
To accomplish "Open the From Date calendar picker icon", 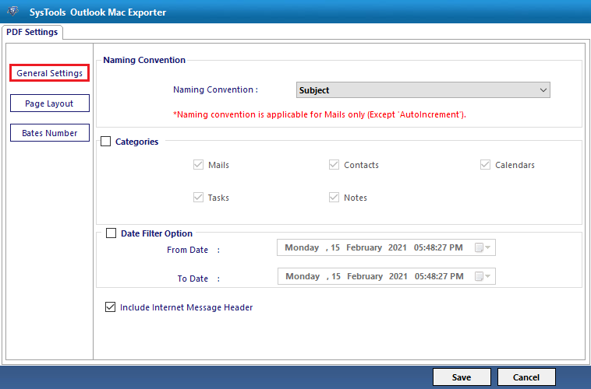I will coord(483,247).
